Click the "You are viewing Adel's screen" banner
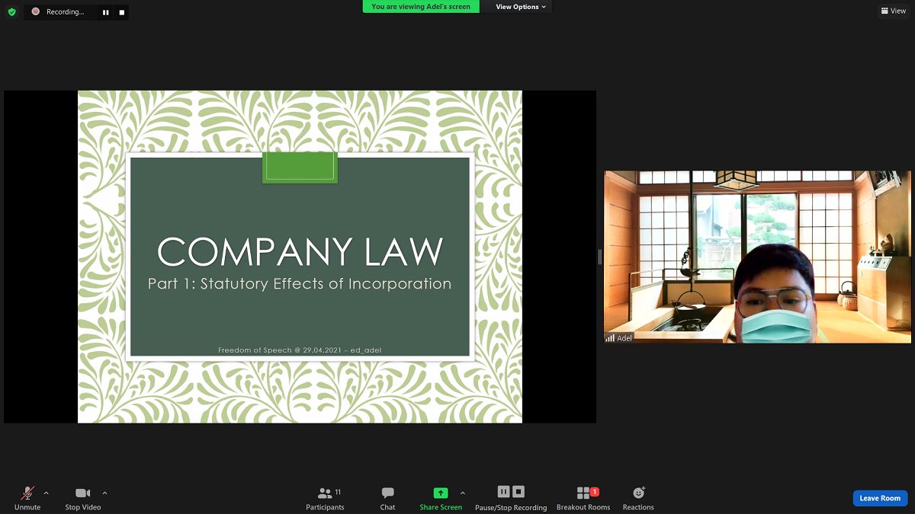The width and height of the screenshot is (915, 514). click(x=421, y=7)
